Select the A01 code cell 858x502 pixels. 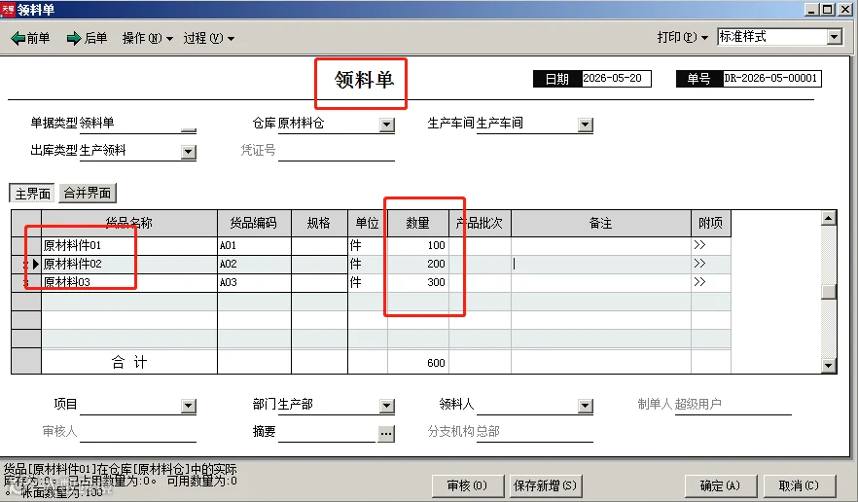[254, 245]
